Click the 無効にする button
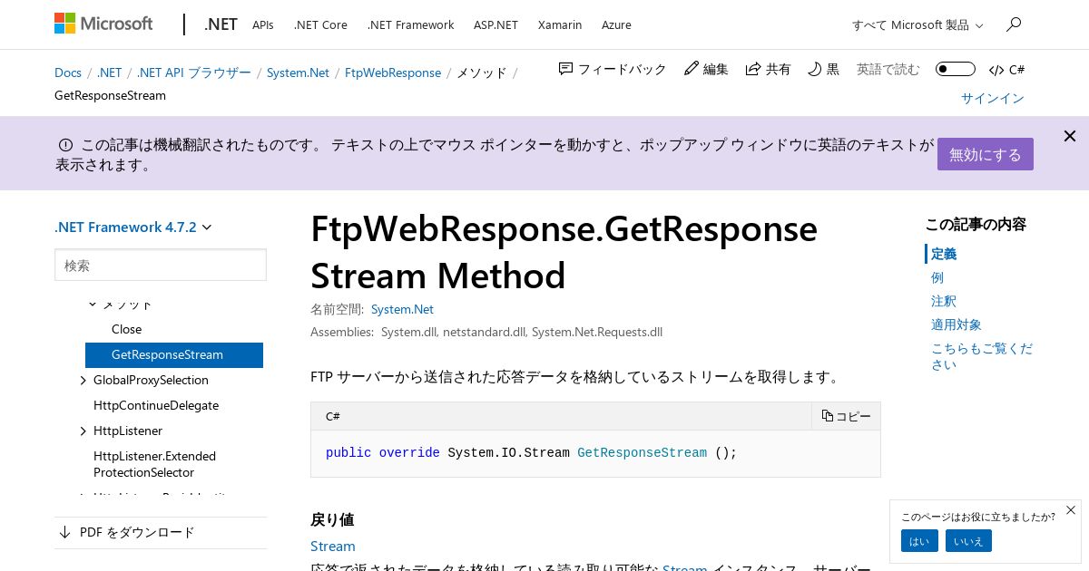Viewport: 1089px width, 571px height. [x=986, y=154]
